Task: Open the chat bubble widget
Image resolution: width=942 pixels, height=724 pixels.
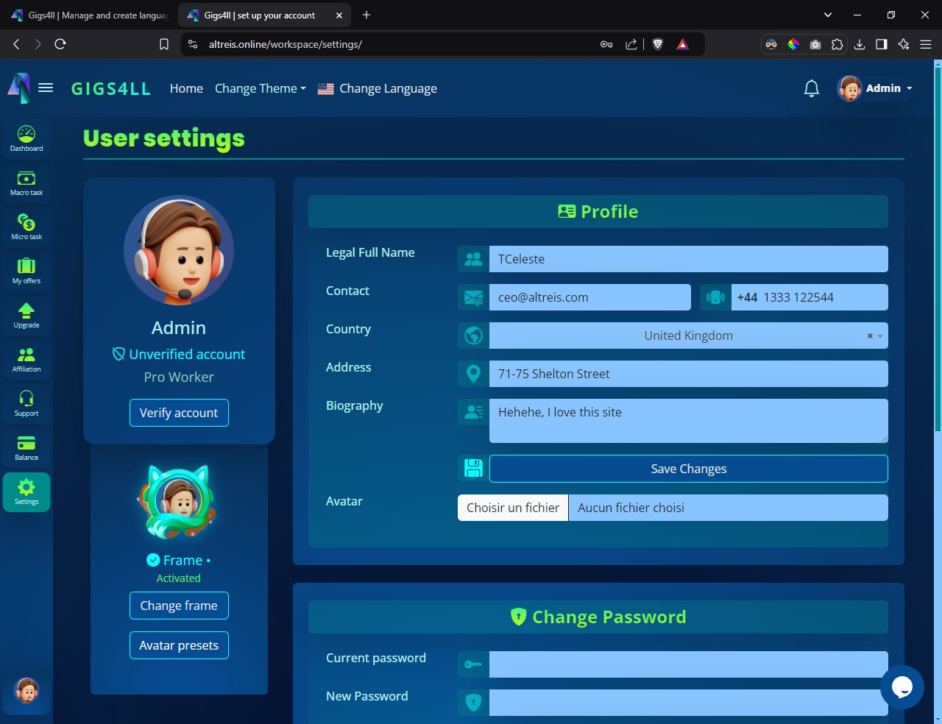Action: point(902,687)
